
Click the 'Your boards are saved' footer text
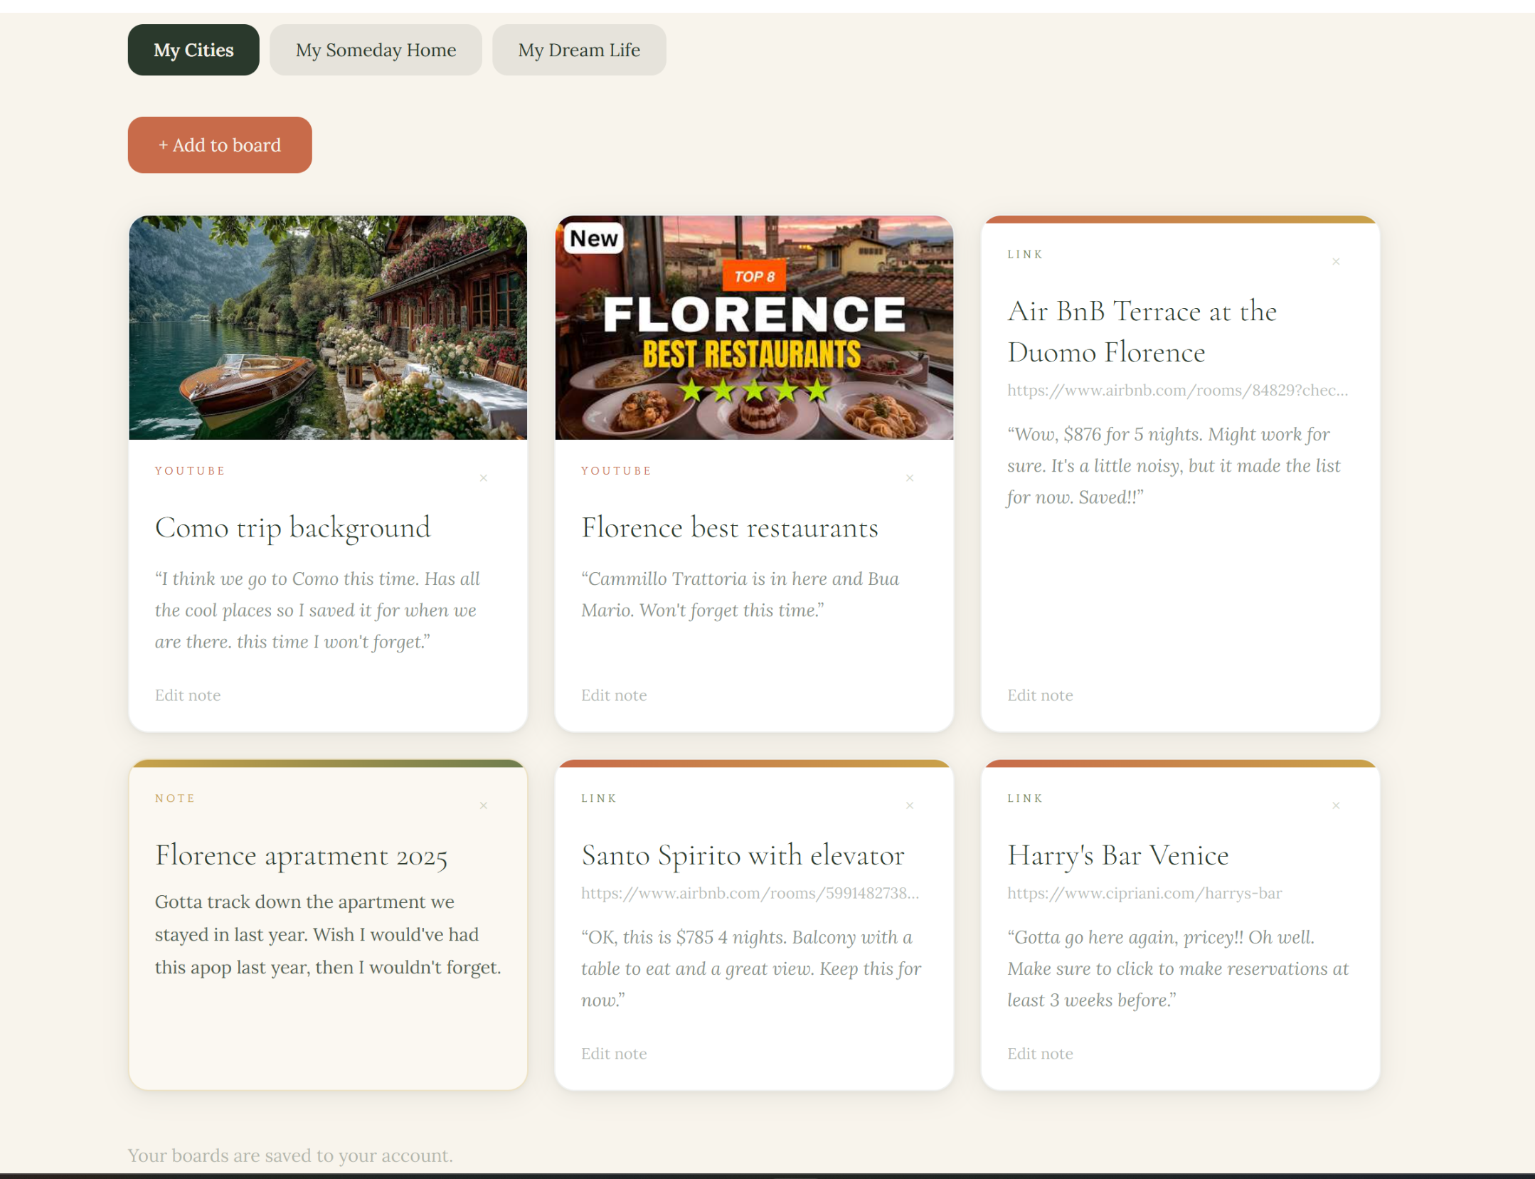coord(290,1156)
